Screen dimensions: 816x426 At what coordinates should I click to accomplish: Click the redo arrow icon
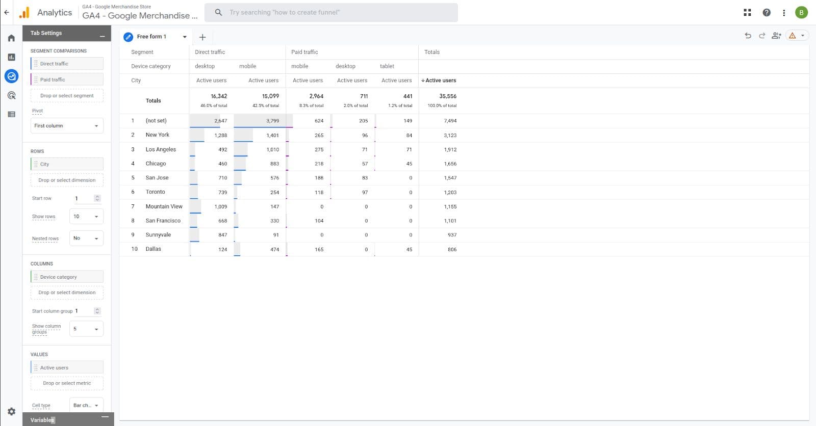[762, 36]
